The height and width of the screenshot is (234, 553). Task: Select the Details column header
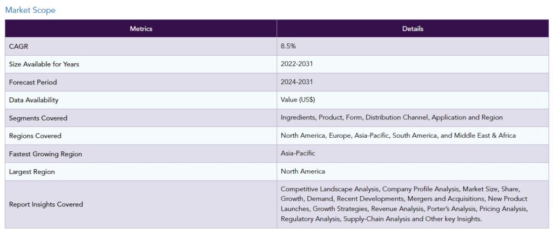(413, 29)
